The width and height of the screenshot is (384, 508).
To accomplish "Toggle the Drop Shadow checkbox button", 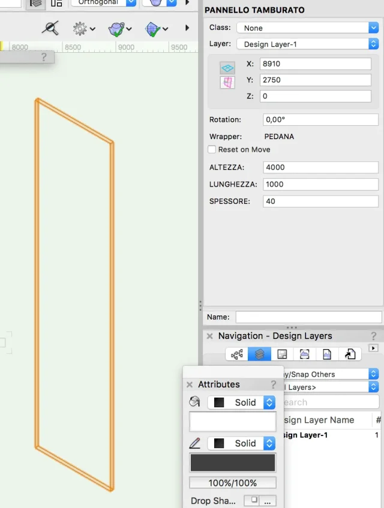I will click(x=251, y=501).
